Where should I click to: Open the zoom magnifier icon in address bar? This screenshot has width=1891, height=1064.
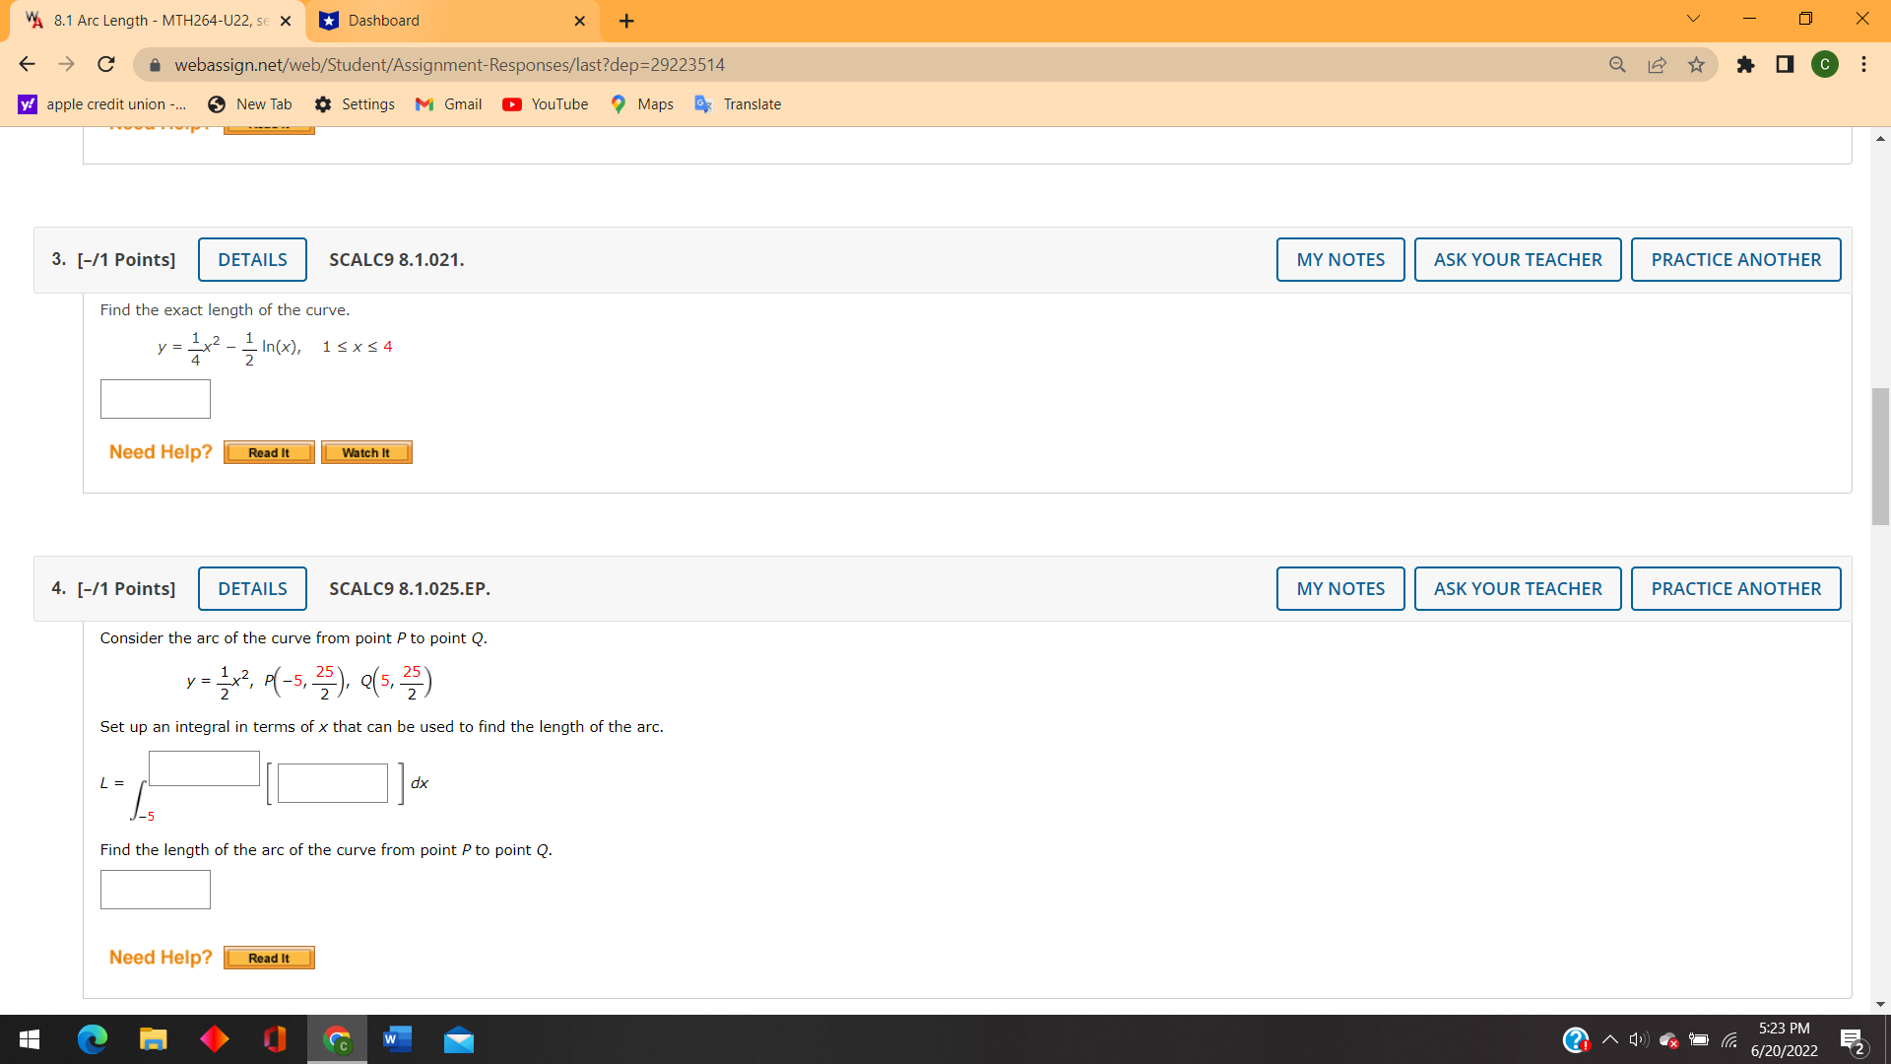coord(1617,64)
